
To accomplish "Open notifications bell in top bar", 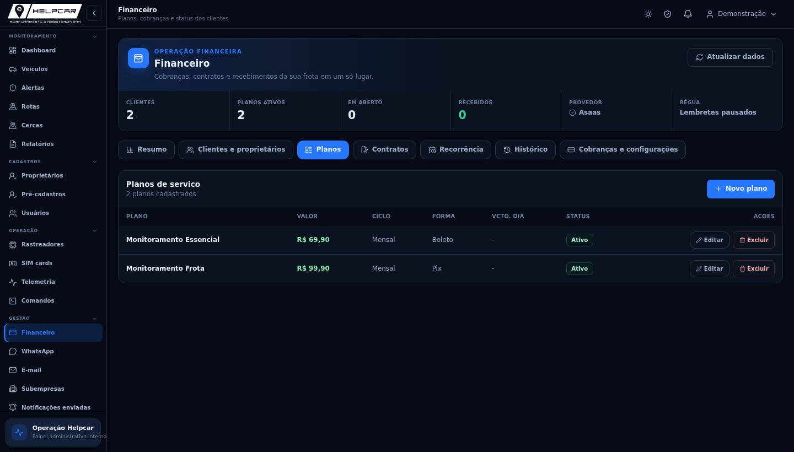I will click(688, 14).
